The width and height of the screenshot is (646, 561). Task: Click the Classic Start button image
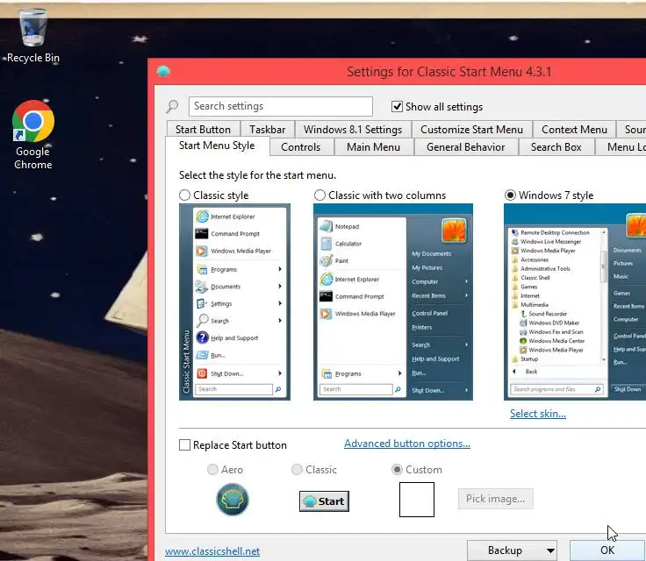click(x=324, y=501)
